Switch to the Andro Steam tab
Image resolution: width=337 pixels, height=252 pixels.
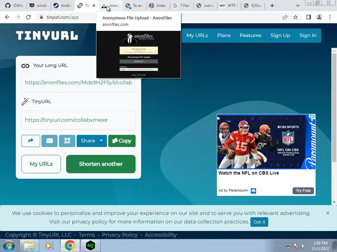tap(63, 6)
